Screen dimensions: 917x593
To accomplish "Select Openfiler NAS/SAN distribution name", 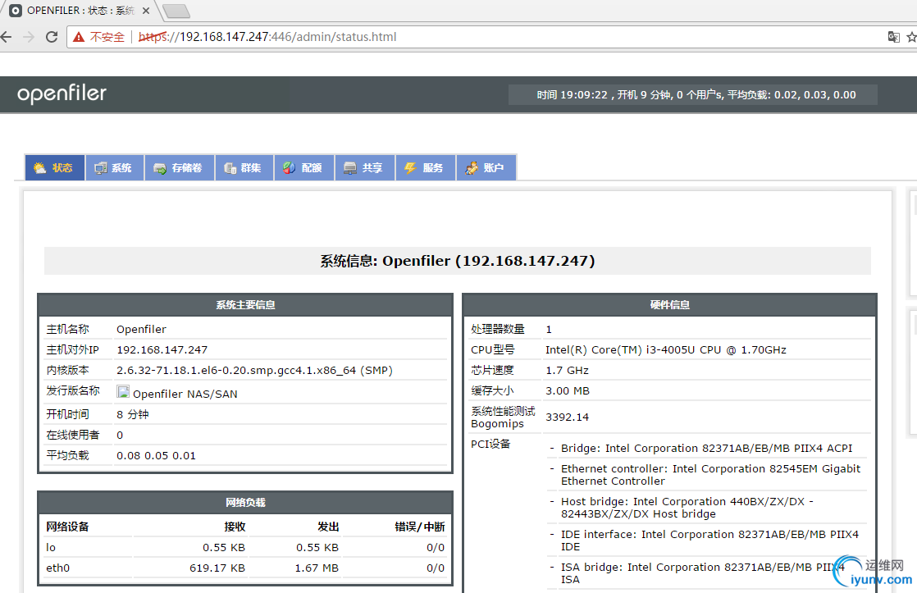I will tap(185, 395).
